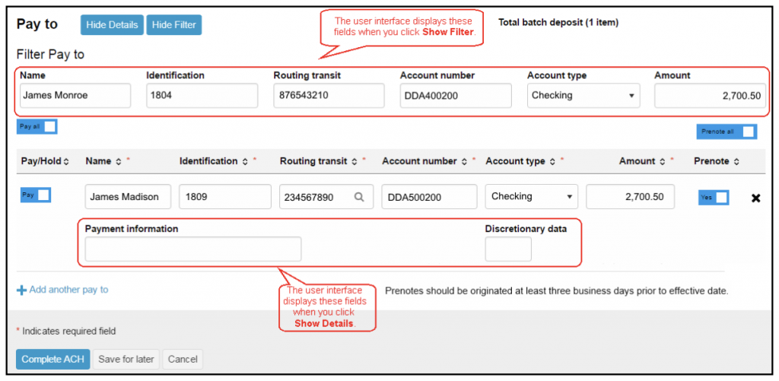Toggle the Prenote Yes switch
The height and width of the screenshot is (381, 779).
coord(714,197)
